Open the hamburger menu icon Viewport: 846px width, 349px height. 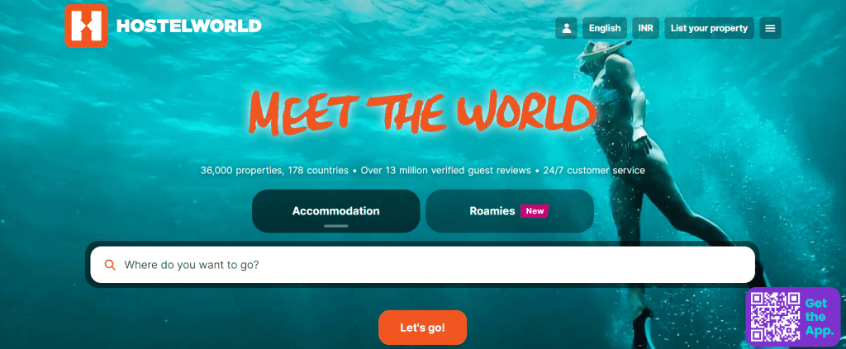tap(771, 29)
